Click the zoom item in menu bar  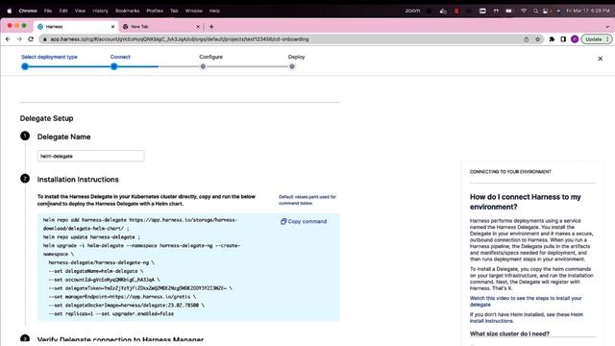click(412, 11)
